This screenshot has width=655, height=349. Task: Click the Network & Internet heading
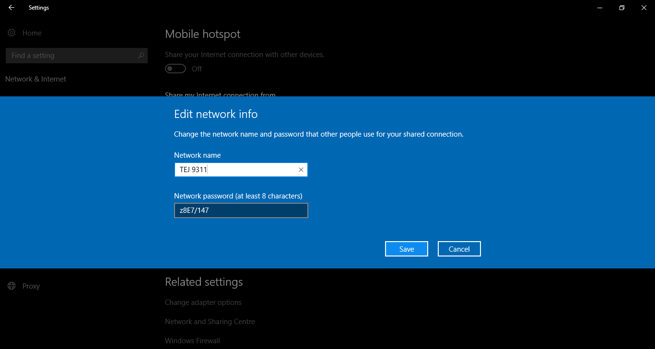(x=36, y=79)
